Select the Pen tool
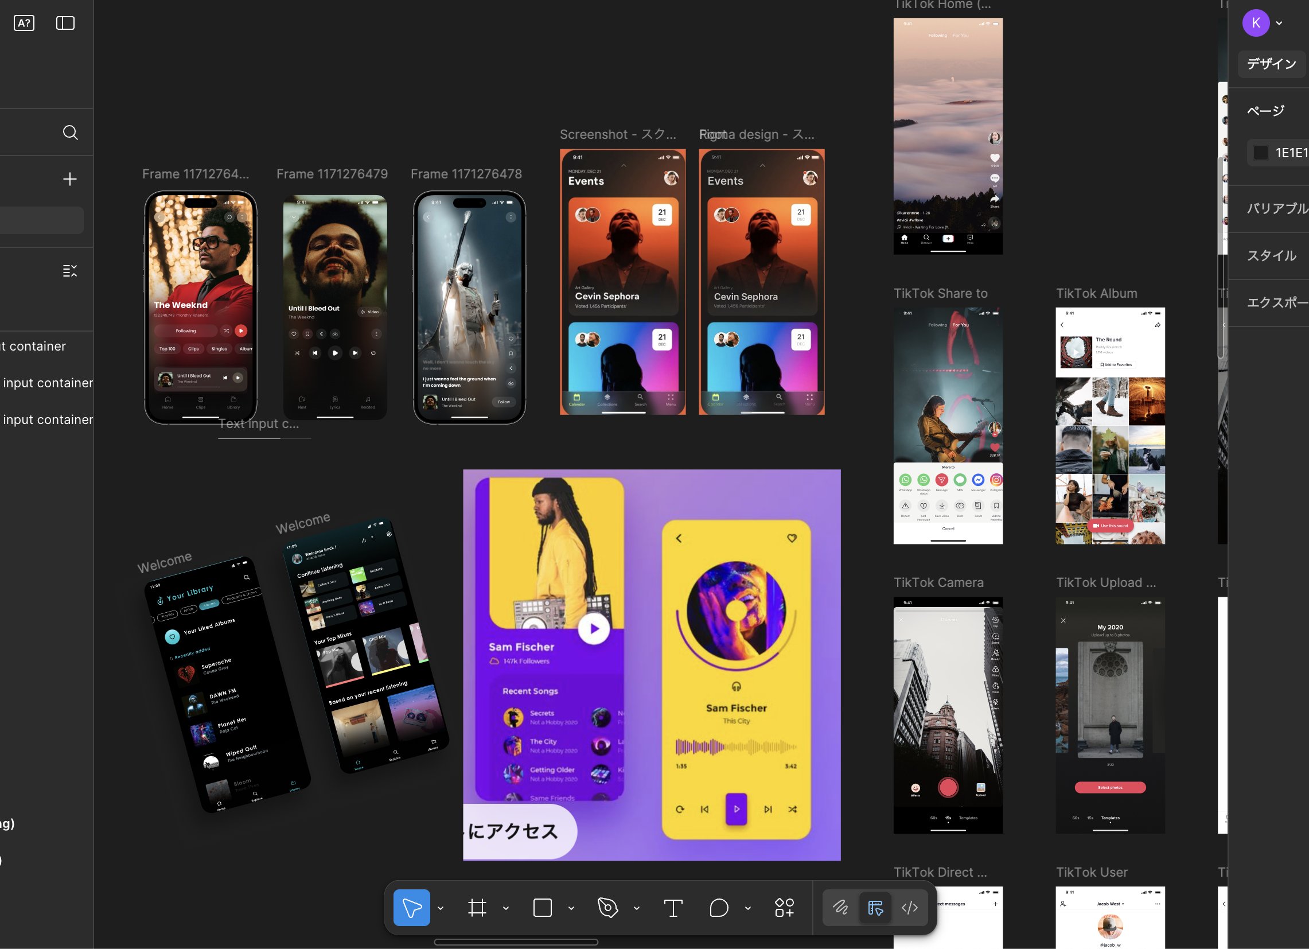Image resolution: width=1309 pixels, height=949 pixels. click(607, 908)
